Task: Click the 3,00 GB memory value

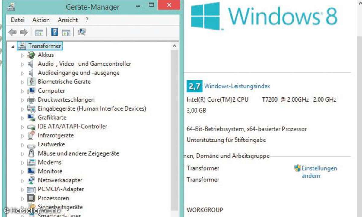Action: tap(196, 111)
